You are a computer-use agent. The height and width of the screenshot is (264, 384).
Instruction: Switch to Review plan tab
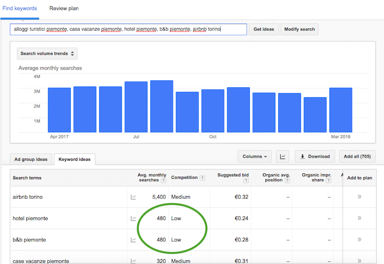[64, 8]
